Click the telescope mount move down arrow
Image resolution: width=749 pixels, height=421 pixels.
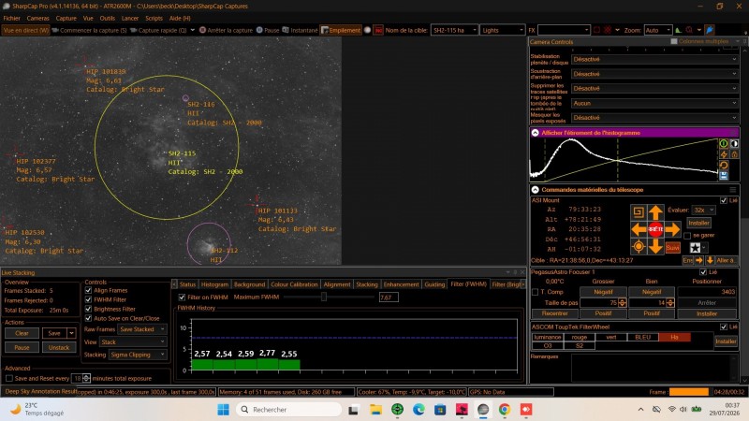tap(655, 246)
